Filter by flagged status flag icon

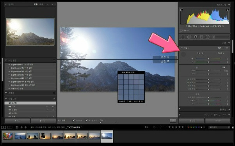pyautogui.click(x=154, y=127)
